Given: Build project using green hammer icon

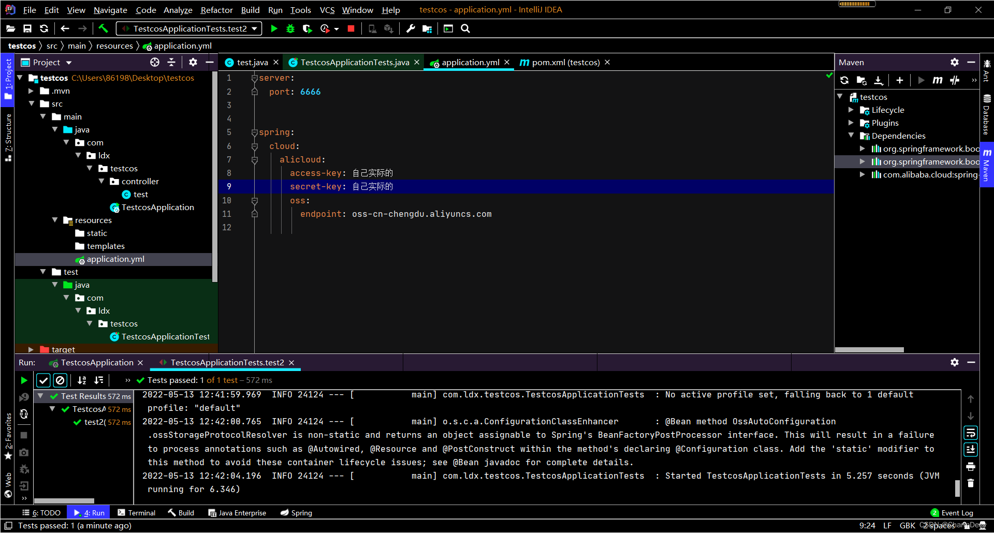Looking at the screenshot, I should (x=103, y=28).
